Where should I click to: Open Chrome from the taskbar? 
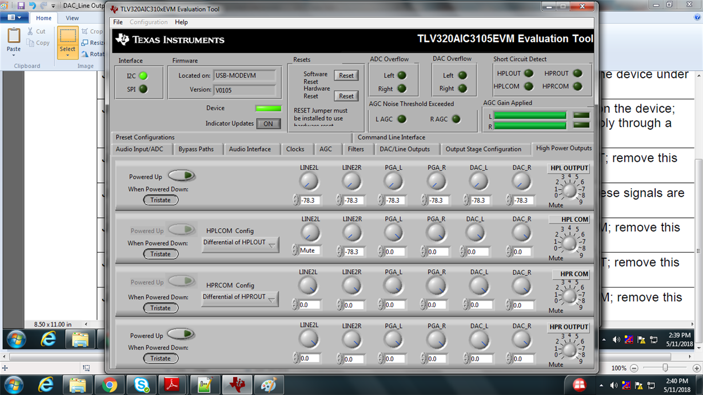(110, 385)
